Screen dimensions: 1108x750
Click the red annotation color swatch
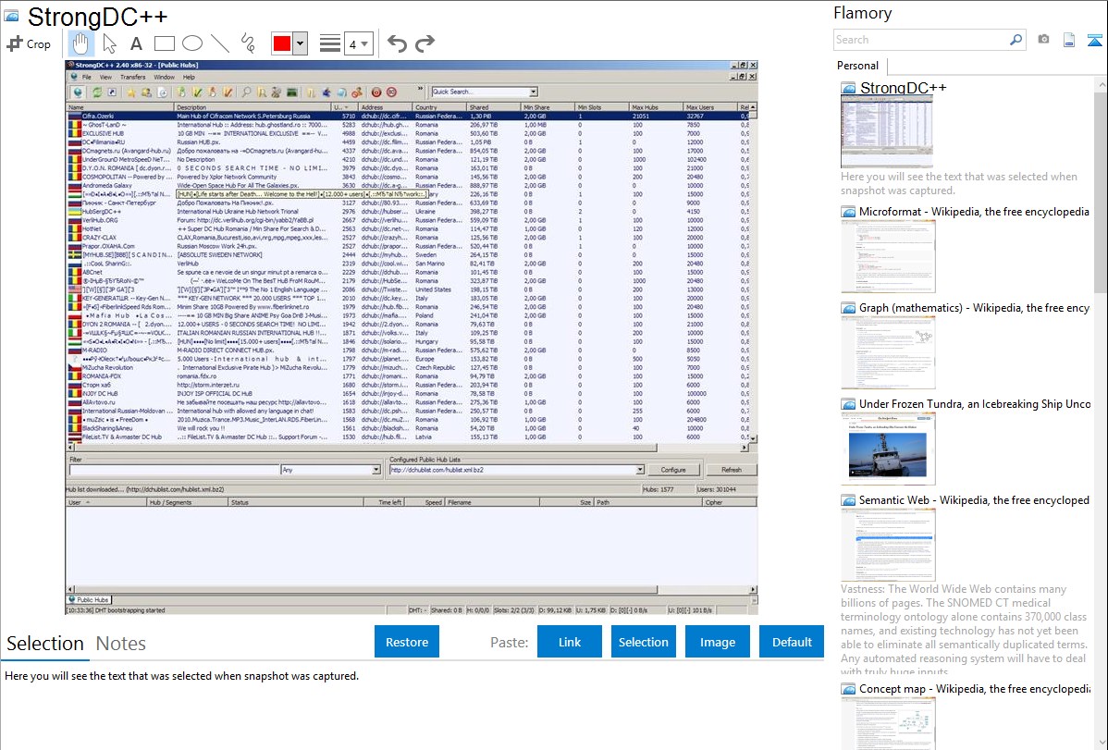282,43
